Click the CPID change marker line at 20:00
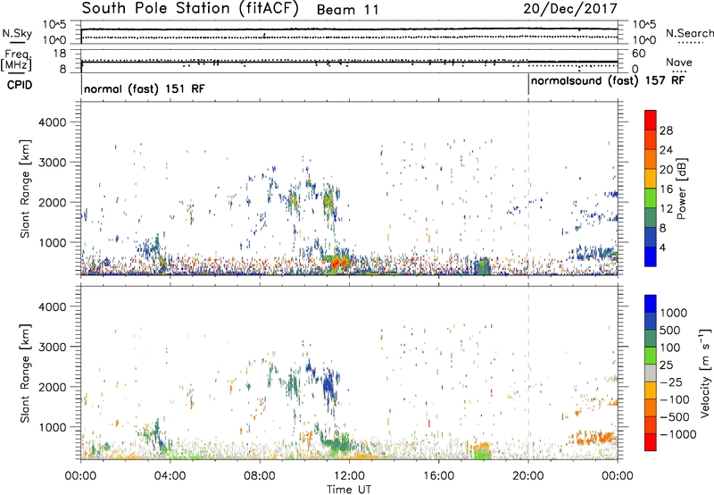714x495 pixels. (x=528, y=85)
